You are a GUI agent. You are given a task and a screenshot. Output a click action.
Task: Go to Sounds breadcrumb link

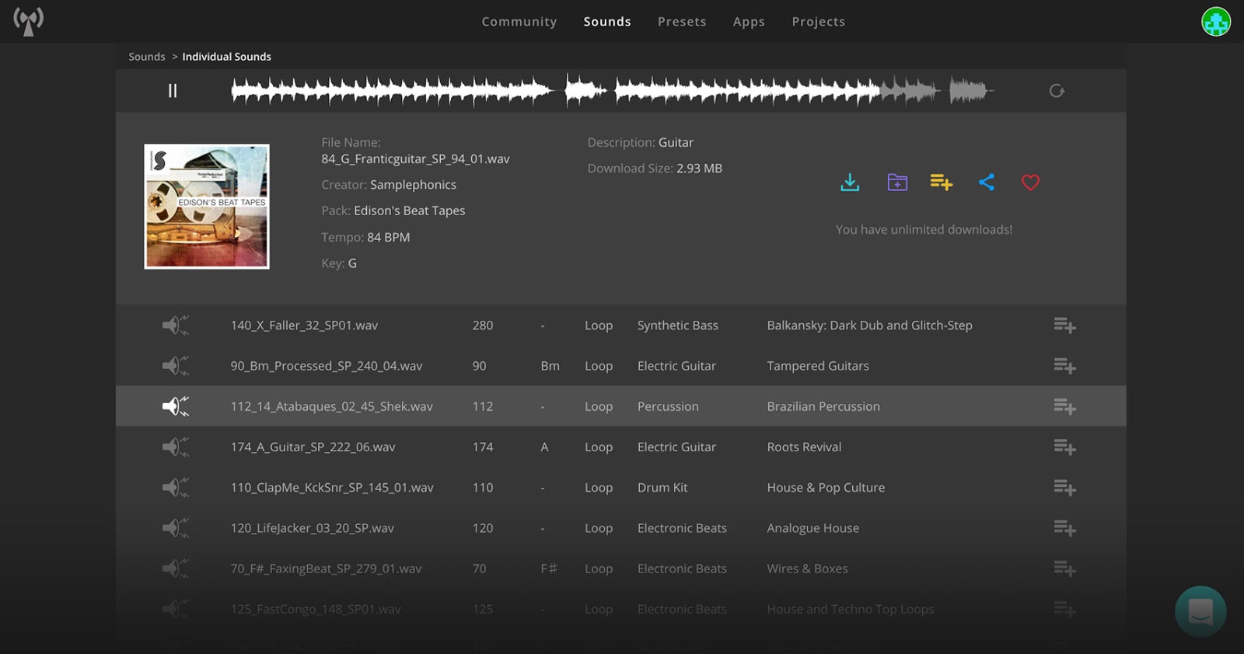coord(147,57)
